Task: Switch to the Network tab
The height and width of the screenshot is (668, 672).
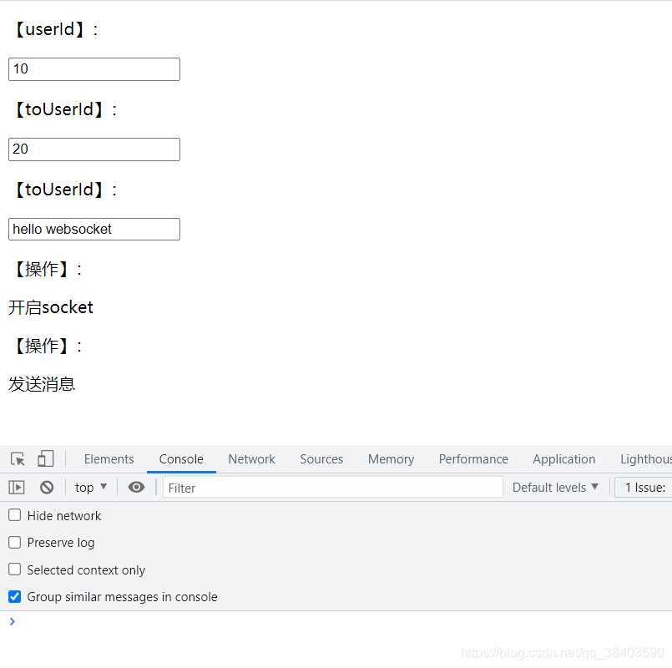Action: [x=251, y=458]
